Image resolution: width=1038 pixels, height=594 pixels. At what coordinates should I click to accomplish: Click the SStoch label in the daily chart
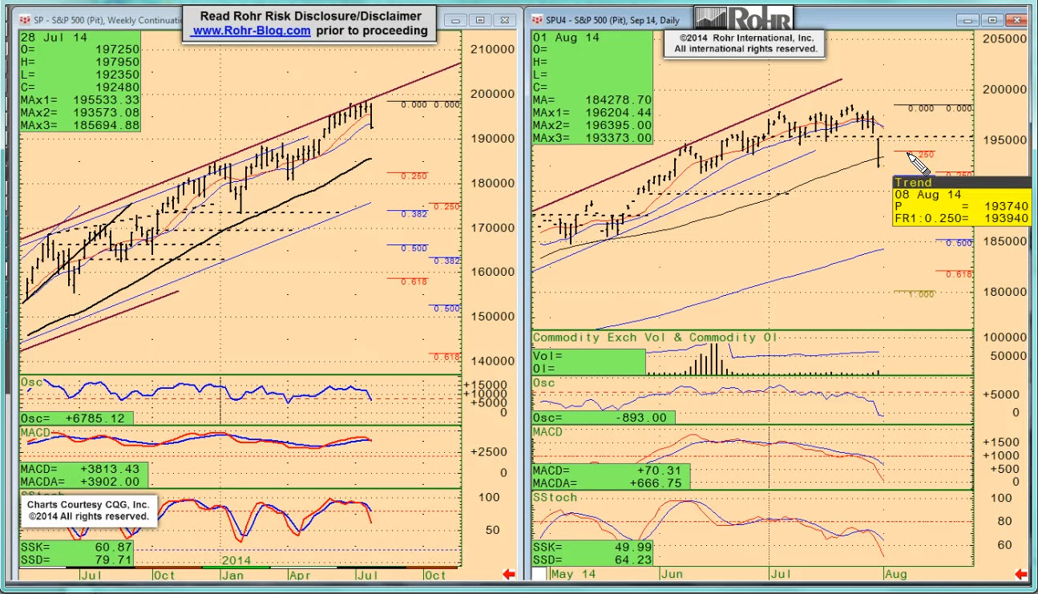pos(555,498)
